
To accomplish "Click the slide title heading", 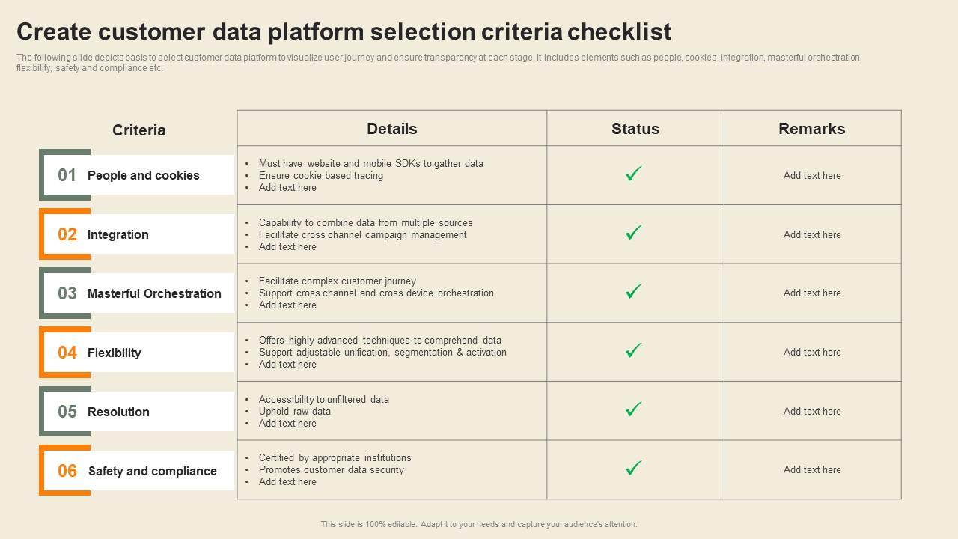I will click(344, 31).
